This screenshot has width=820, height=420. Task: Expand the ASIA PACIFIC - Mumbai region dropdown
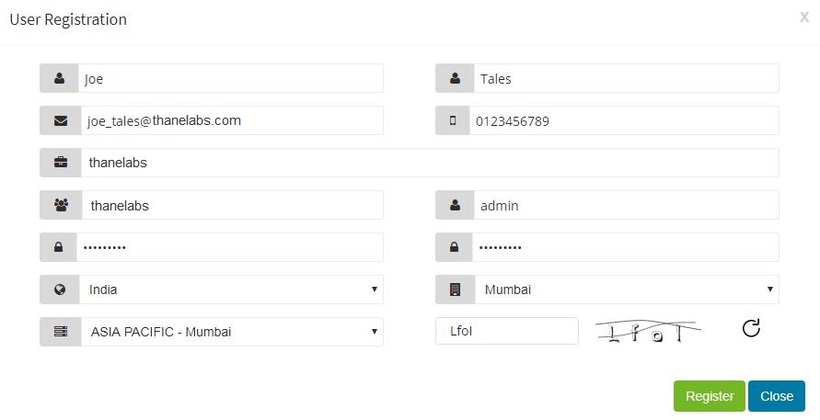click(x=232, y=332)
